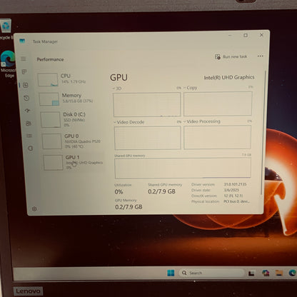Open the App history icon
This screenshot has width=297, height=297.
point(26,98)
